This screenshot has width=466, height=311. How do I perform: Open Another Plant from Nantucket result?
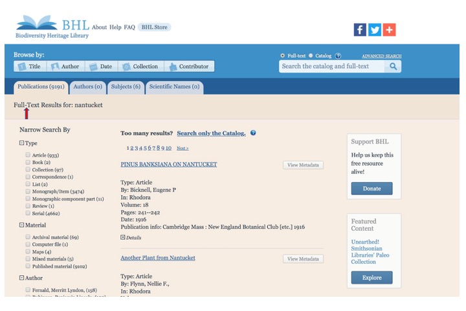click(x=158, y=258)
